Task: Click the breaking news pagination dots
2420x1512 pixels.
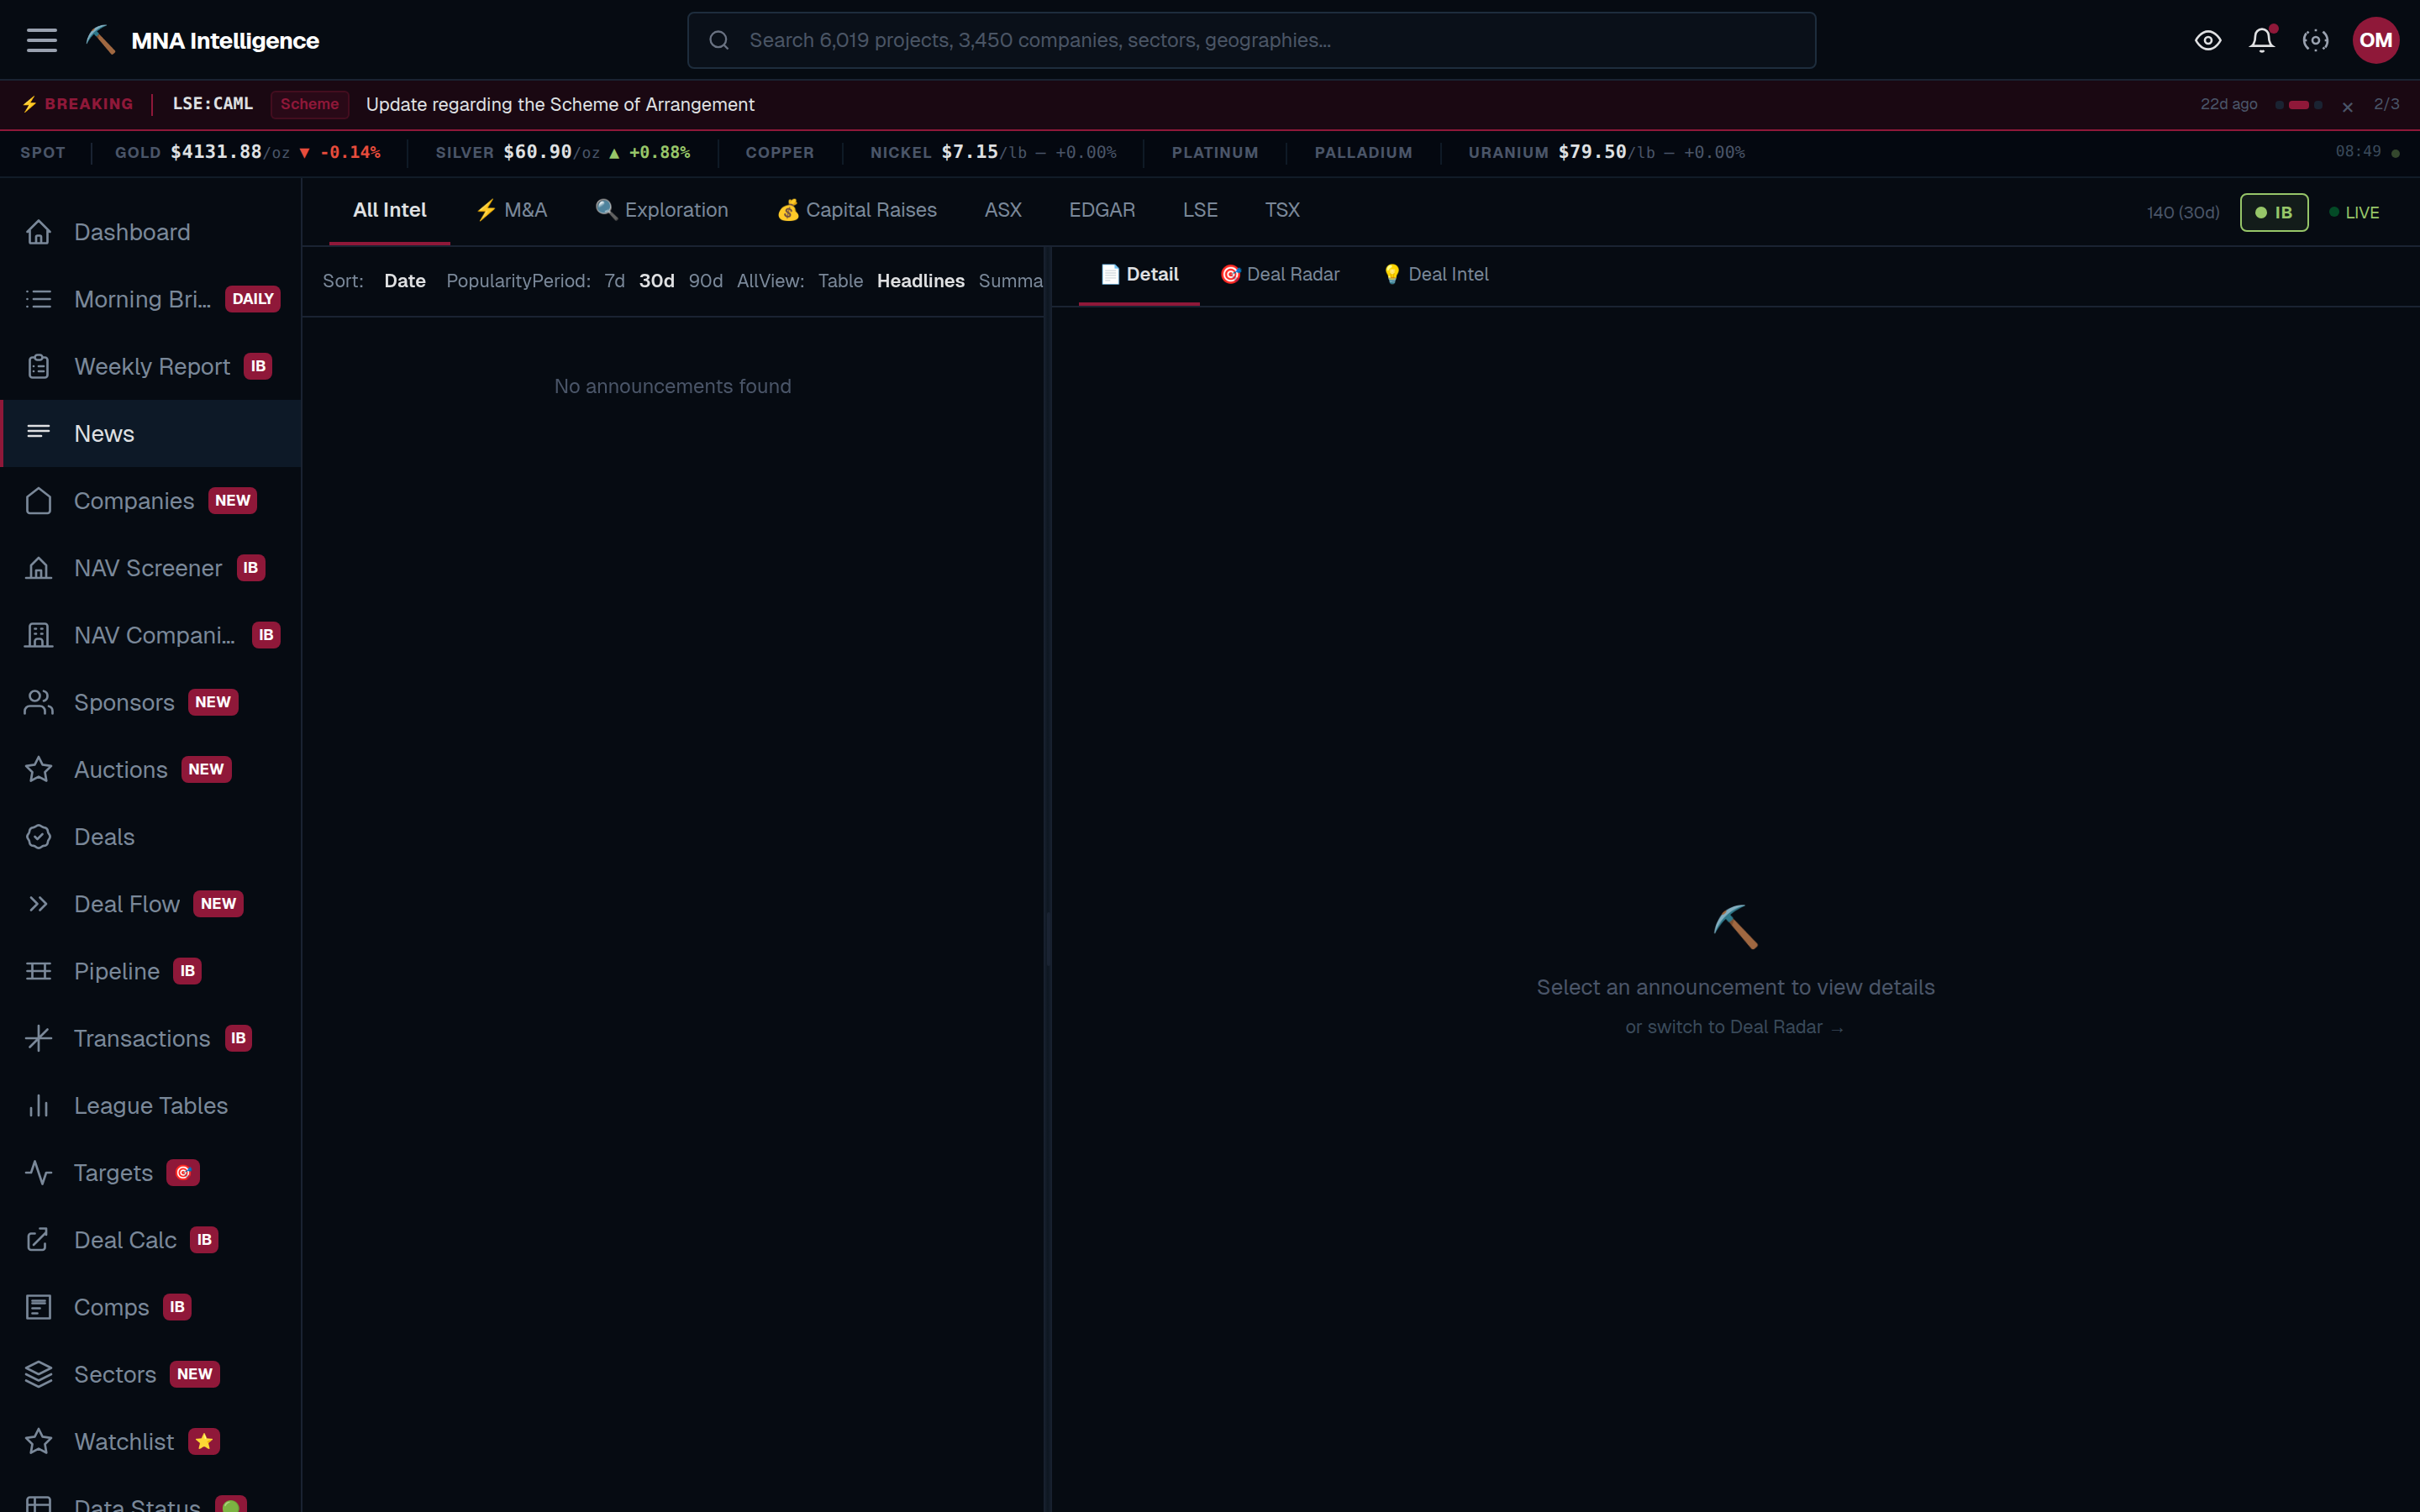Action: [2298, 105]
